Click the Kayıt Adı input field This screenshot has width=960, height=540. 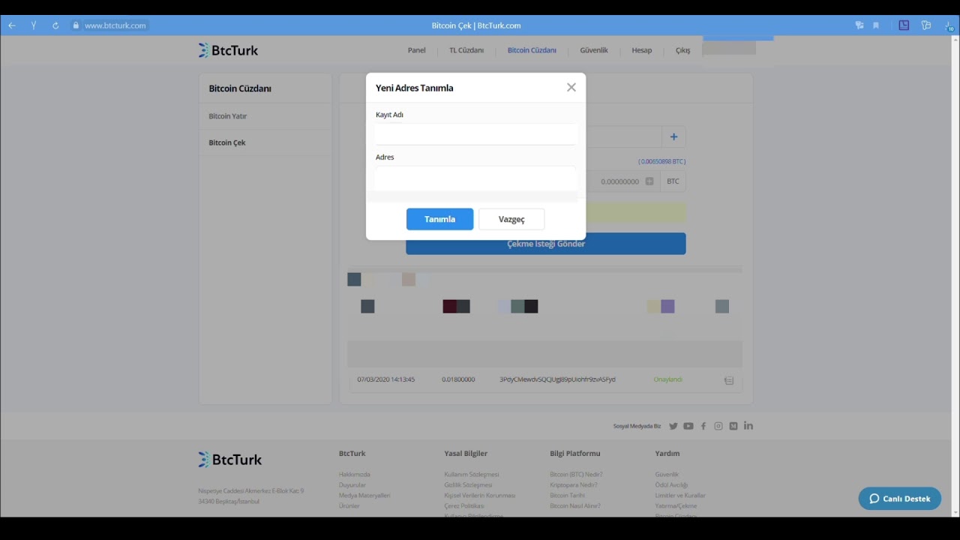pos(476,134)
